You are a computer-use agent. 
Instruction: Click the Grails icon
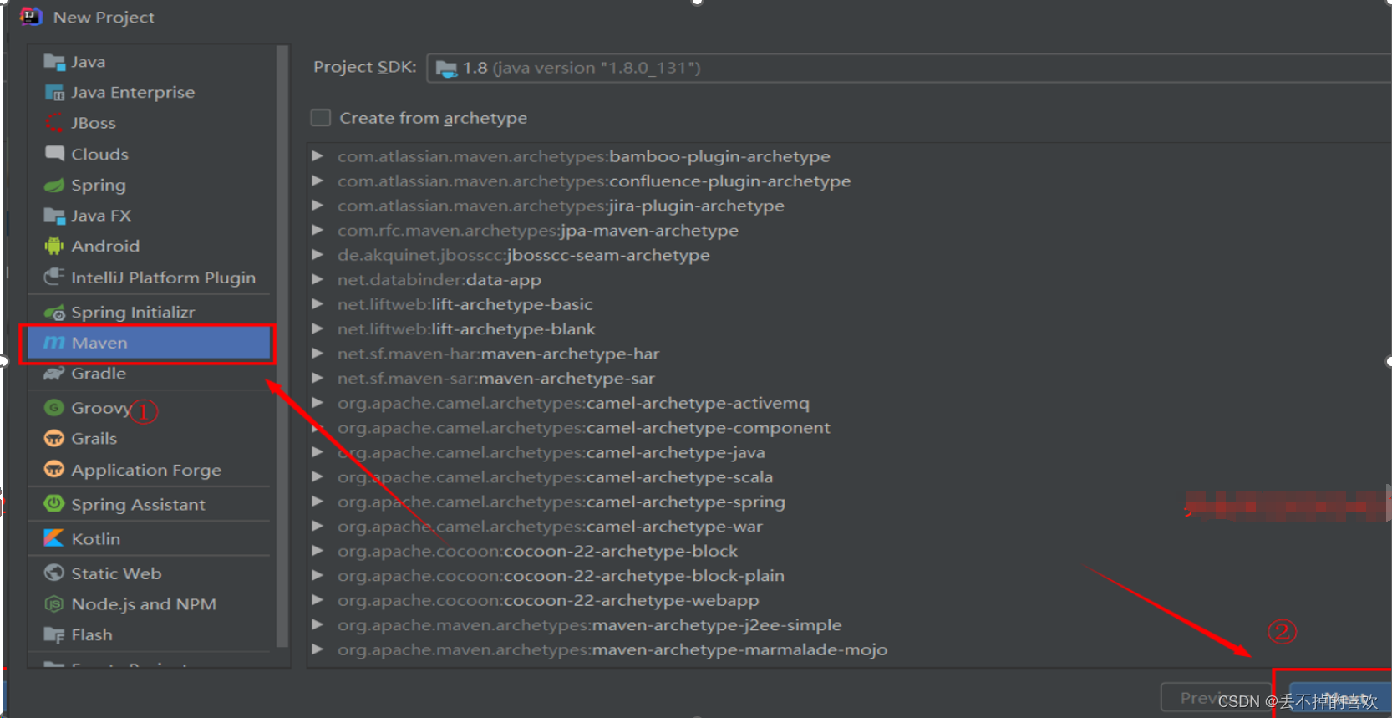(x=54, y=439)
